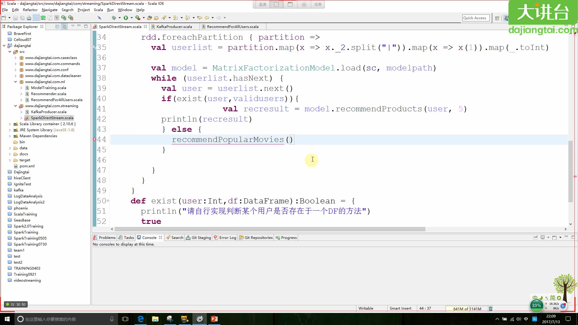Click the Open Type icon

tap(150, 18)
